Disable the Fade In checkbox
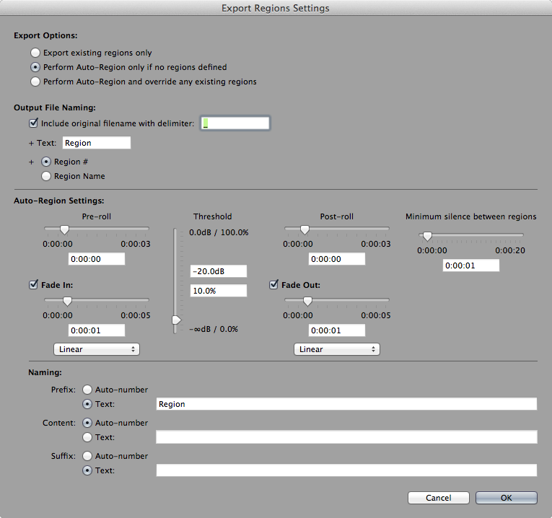This screenshot has width=552, height=518. (x=33, y=285)
